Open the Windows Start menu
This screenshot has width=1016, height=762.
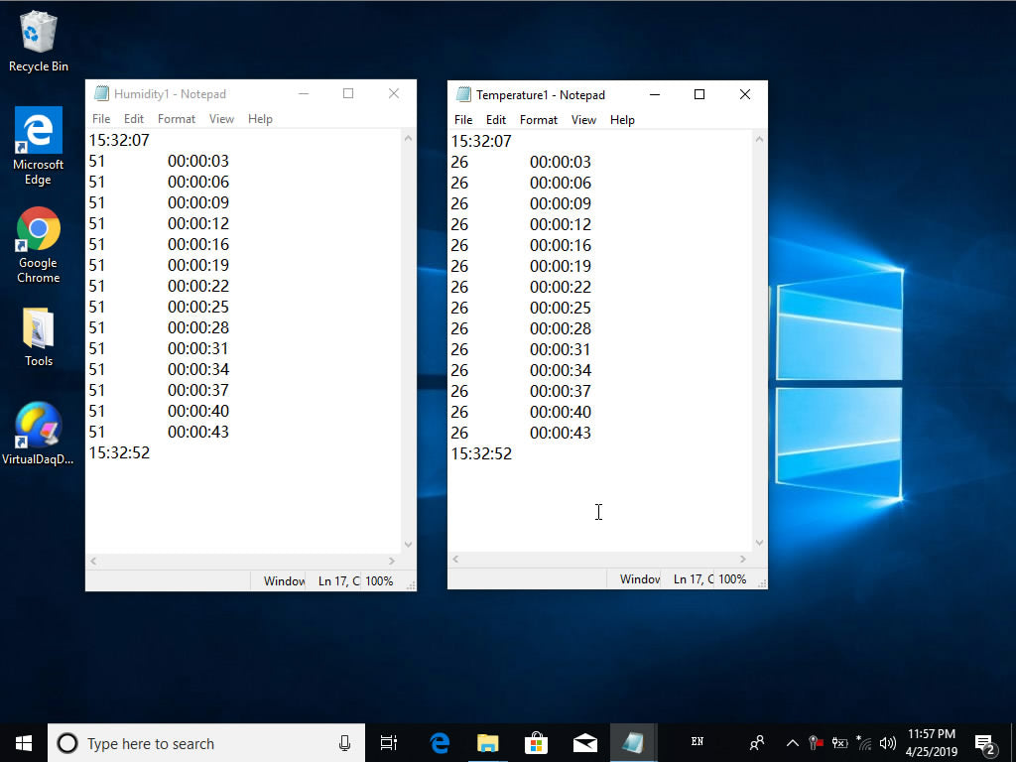(24, 742)
